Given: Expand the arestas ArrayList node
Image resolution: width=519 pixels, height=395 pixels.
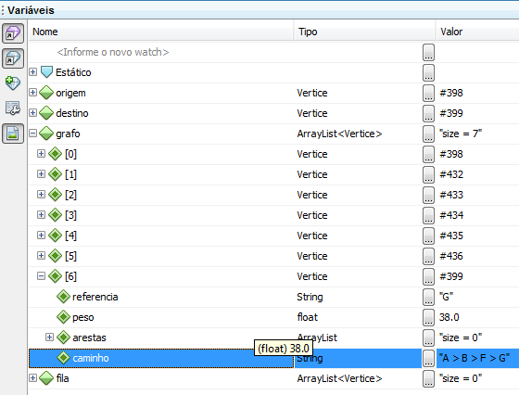Looking at the screenshot, I should [49, 338].
